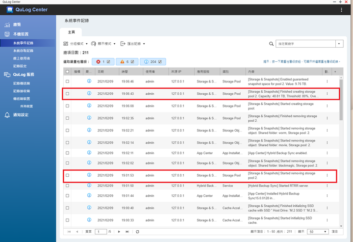Sort by the date column header
The height and width of the screenshot is (242, 353).
(x=107, y=72)
